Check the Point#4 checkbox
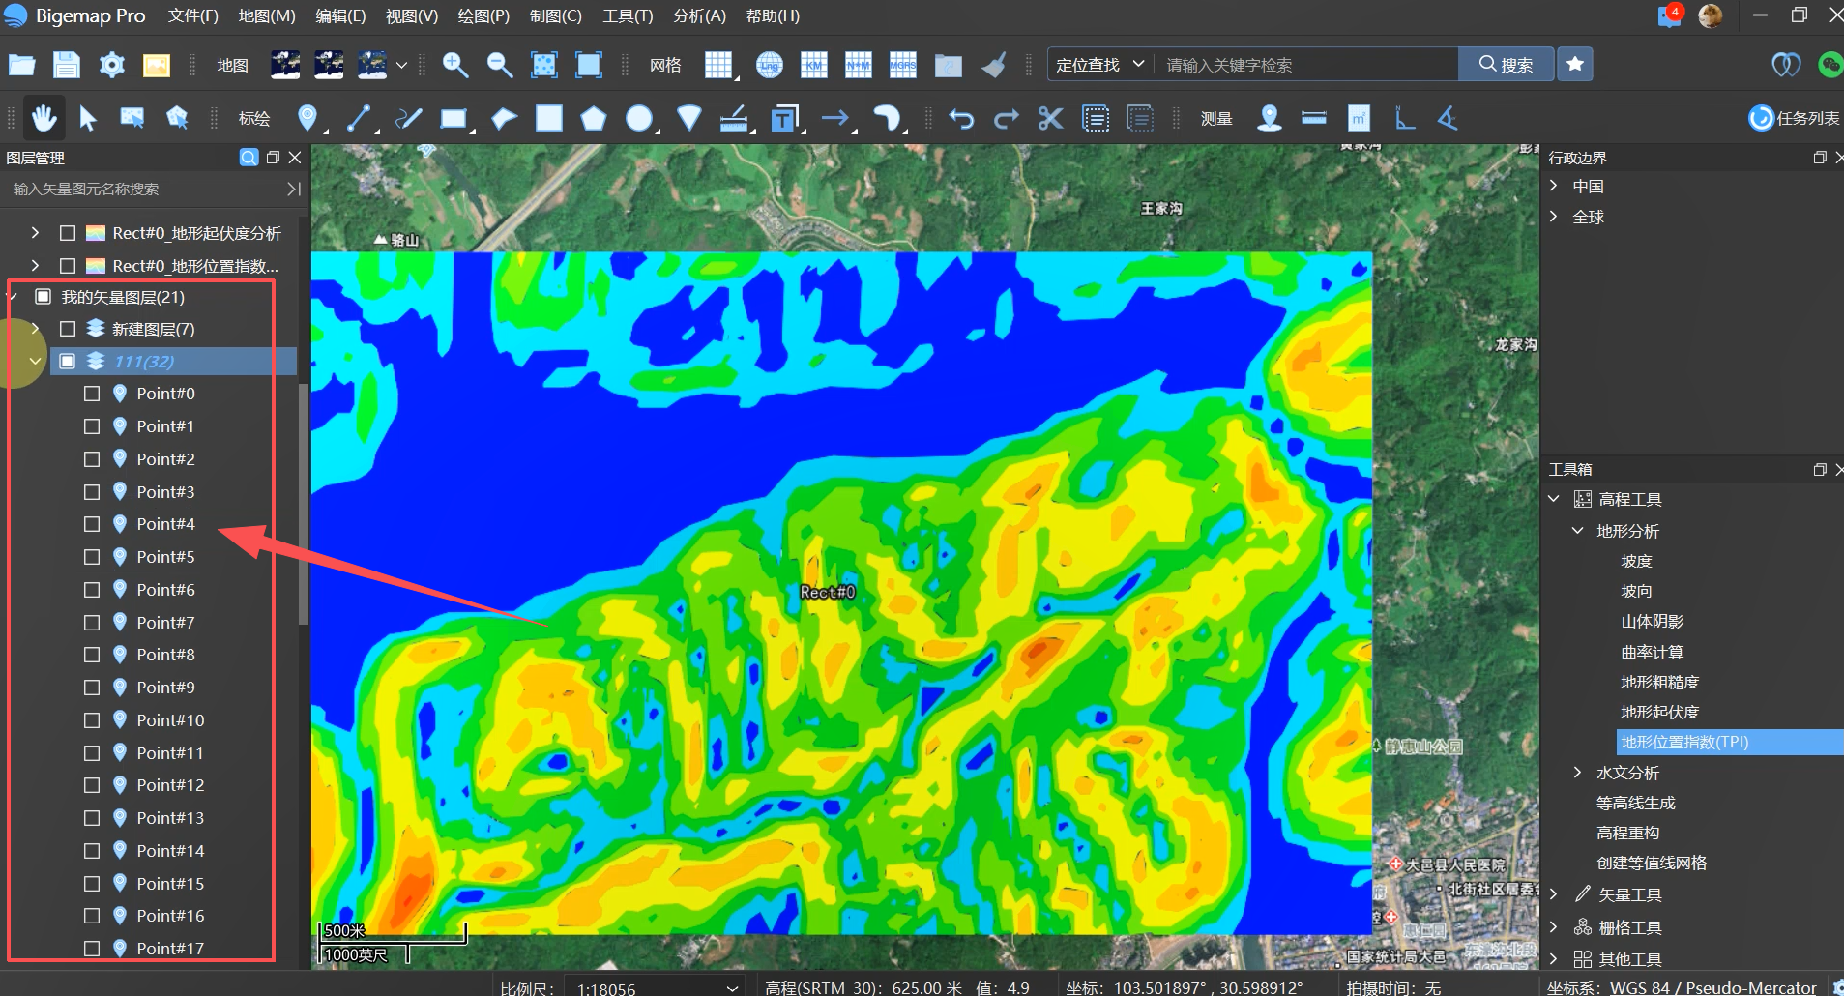 pos(92,524)
